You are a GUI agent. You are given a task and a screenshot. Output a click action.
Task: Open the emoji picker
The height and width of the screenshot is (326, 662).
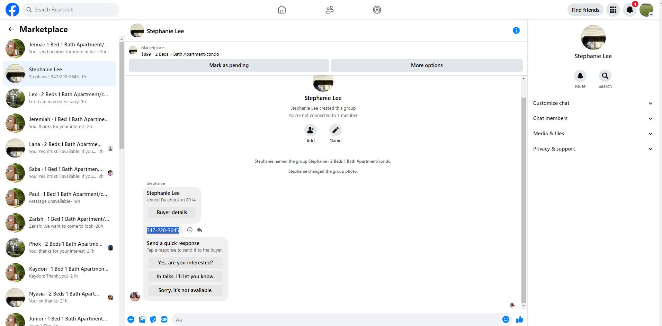506,319
